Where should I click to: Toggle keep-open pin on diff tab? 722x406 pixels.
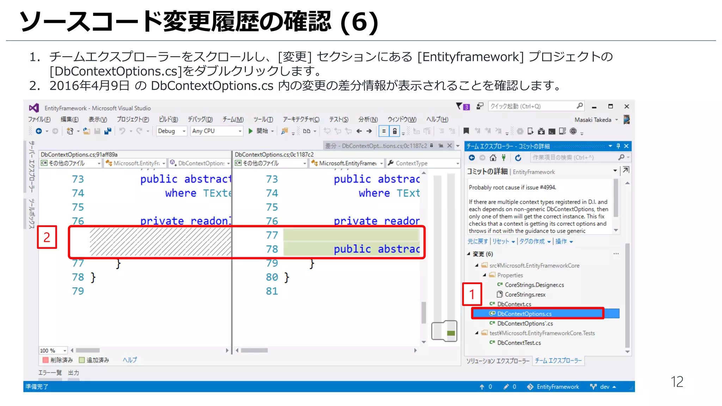point(441,146)
